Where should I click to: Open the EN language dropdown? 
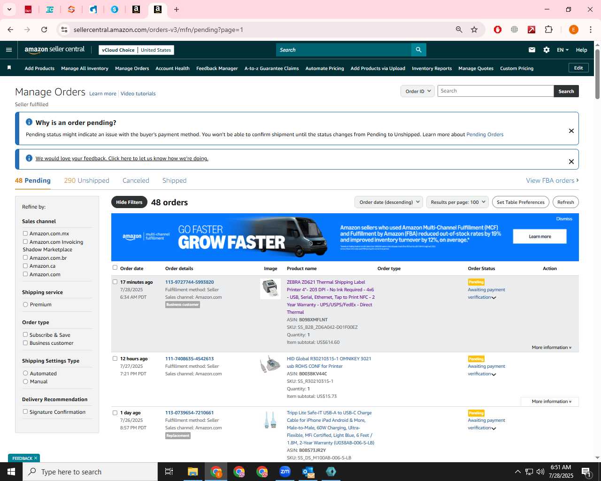pyautogui.click(x=562, y=50)
